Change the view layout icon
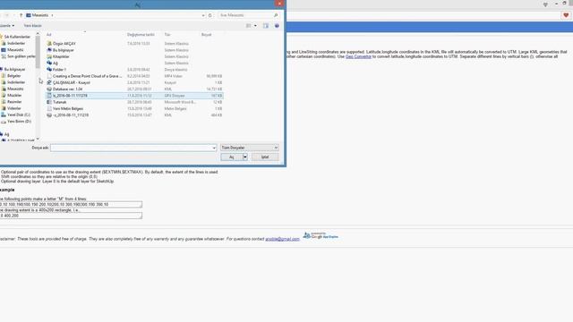573x322 pixels. [x=249, y=26]
